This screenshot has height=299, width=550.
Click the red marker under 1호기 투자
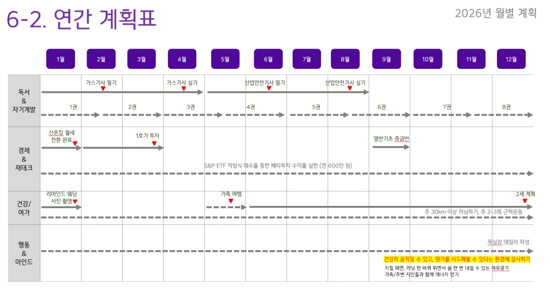tap(154, 144)
